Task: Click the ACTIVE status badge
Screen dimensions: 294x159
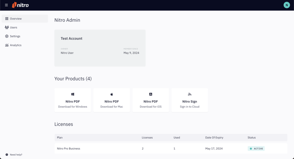Action: point(256,148)
